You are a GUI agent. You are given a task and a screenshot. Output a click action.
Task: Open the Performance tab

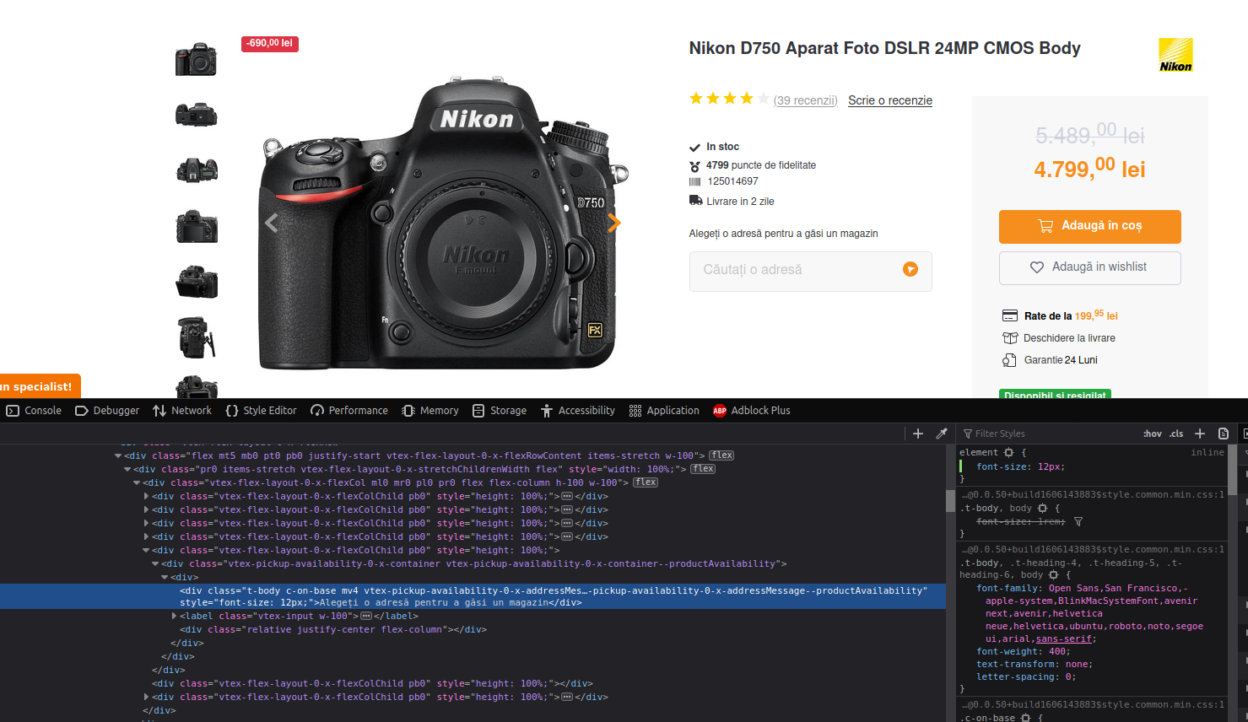tap(349, 411)
